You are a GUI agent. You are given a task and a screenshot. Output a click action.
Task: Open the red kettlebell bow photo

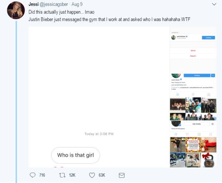coord(209,160)
